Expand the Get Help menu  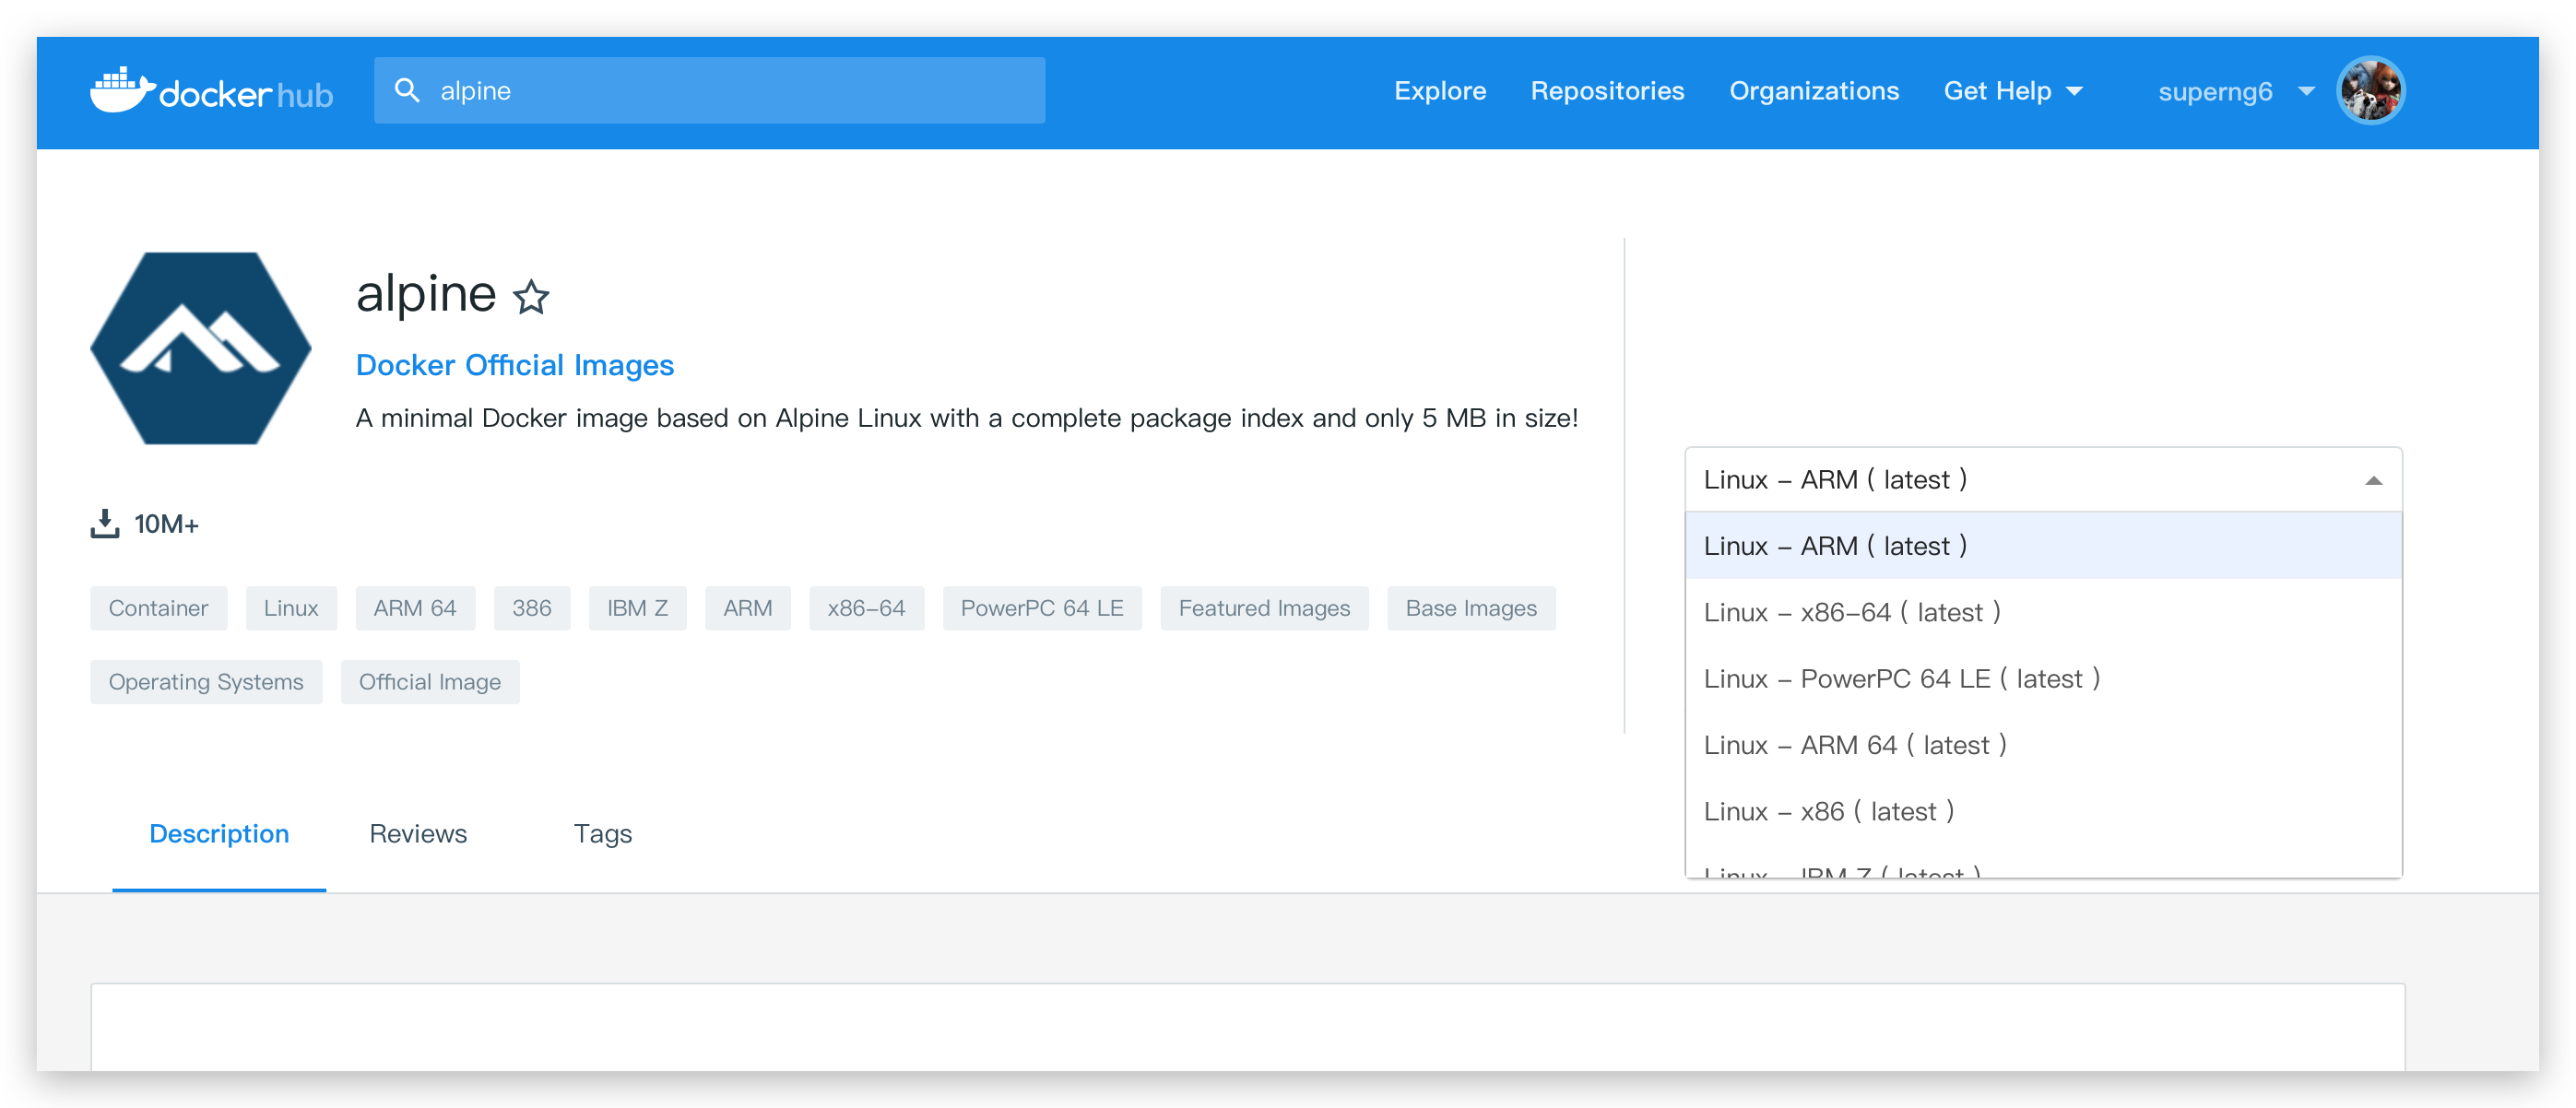pos(2013,91)
